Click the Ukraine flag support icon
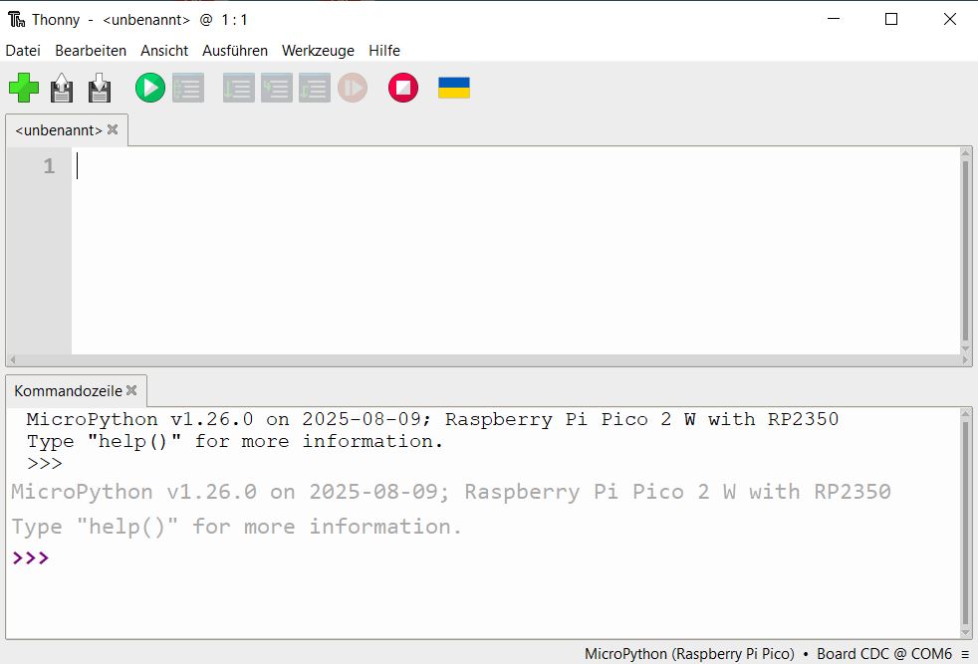978x664 pixels. click(454, 89)
